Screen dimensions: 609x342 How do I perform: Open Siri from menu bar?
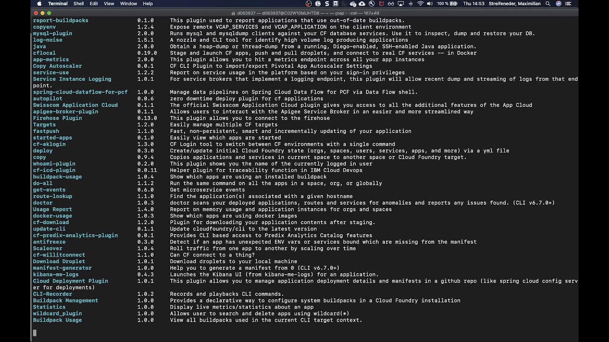(559, 3)
